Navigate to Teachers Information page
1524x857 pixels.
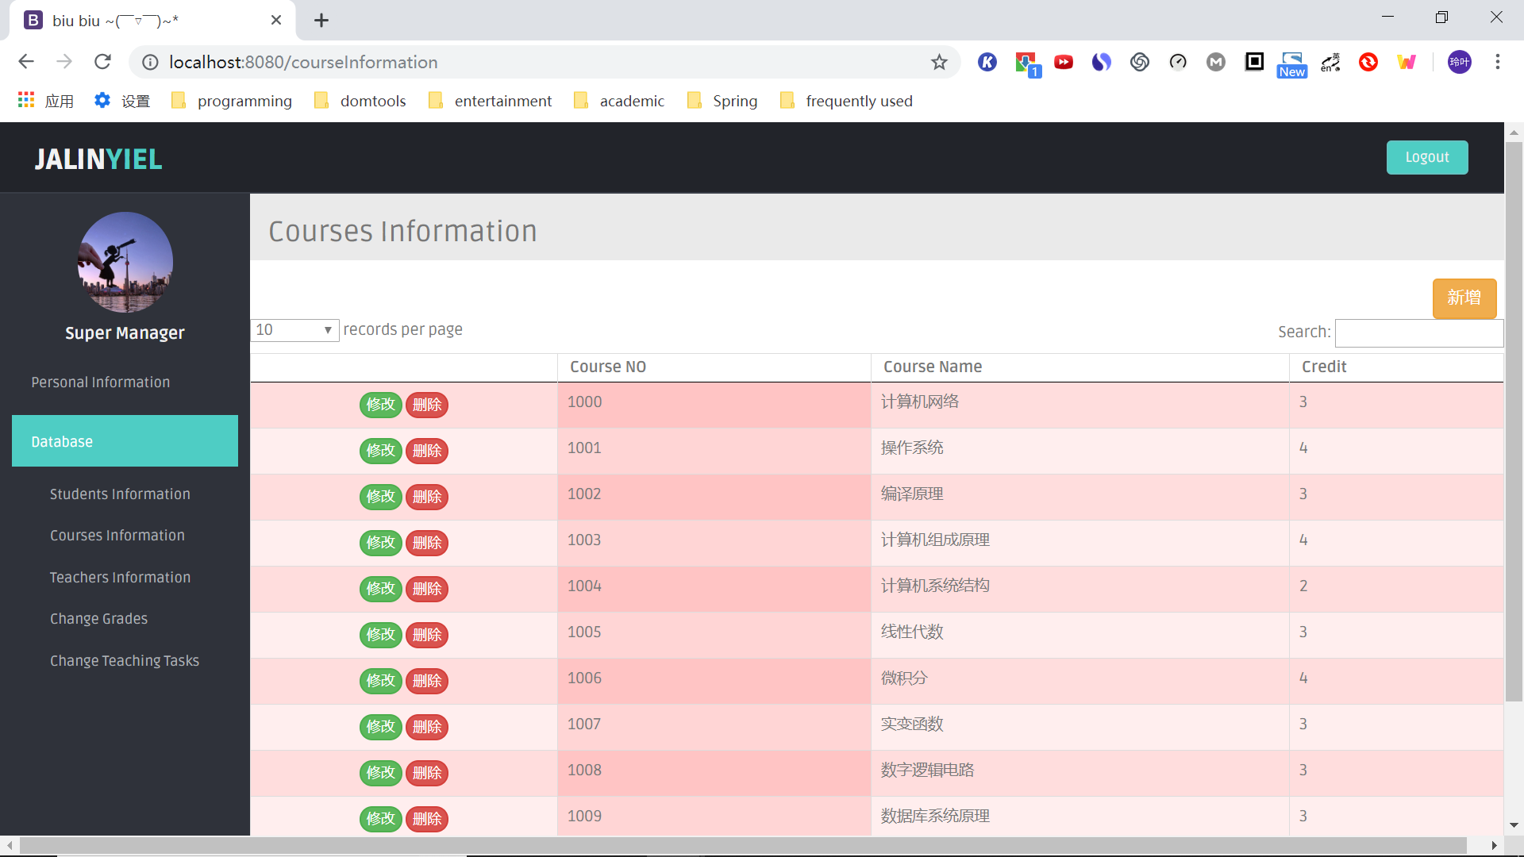[x=121, y=577]
